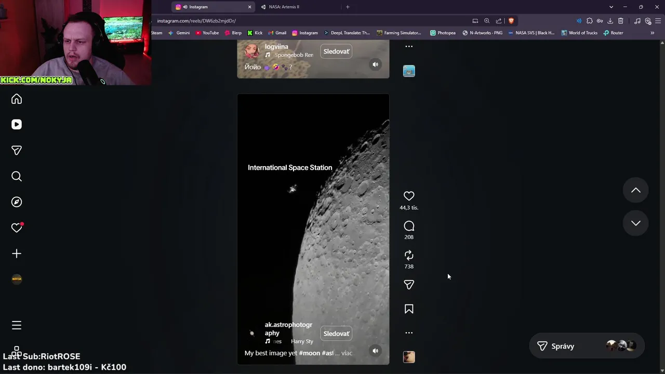Go to Instagram Home in sidebar
The width and height of the screenshot is (665, 374).
[x=17, y=99]
